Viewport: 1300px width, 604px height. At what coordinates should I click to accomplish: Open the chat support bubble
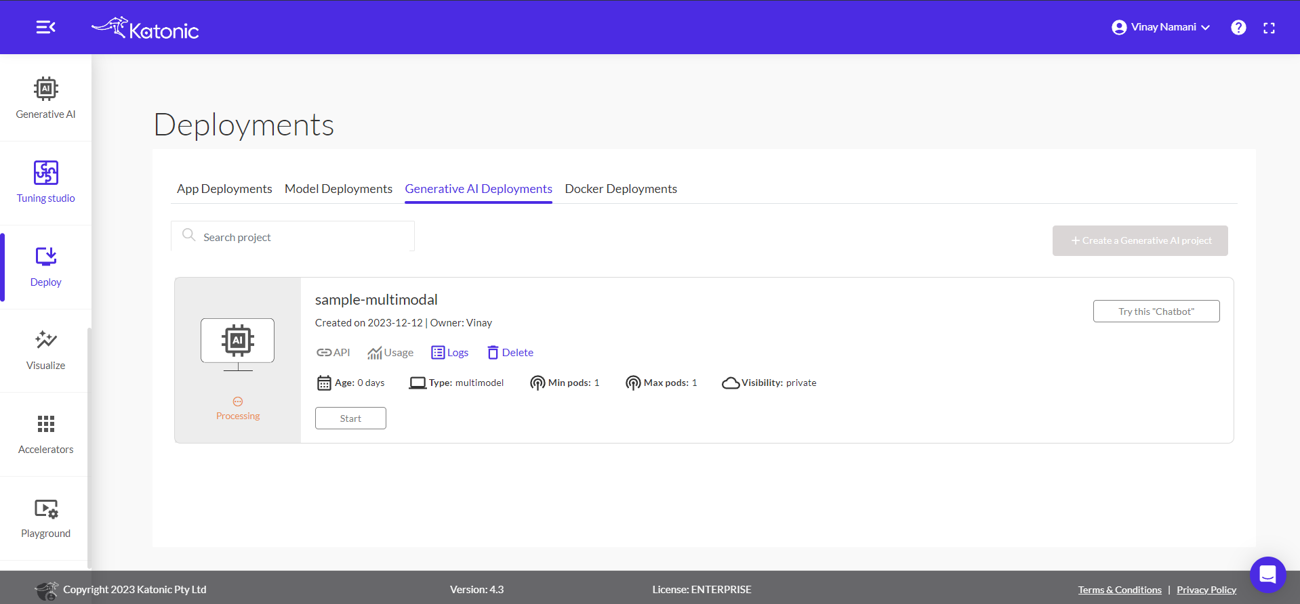pyautogui.click(x=1267, y=575)
